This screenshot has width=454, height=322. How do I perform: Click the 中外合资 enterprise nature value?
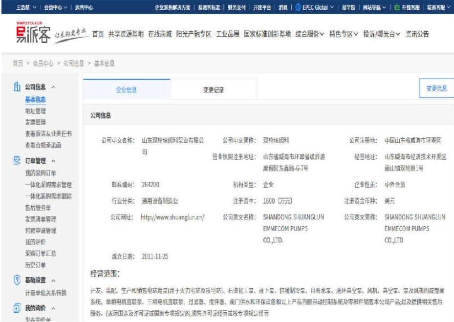395,185
